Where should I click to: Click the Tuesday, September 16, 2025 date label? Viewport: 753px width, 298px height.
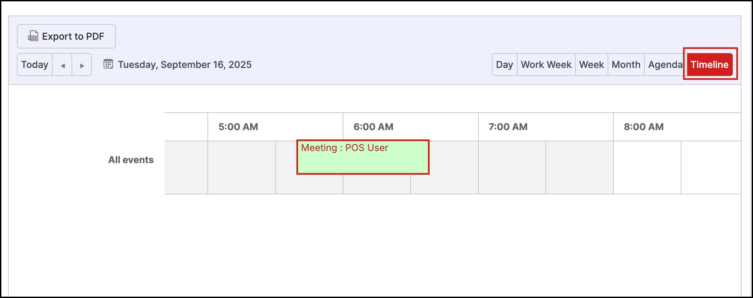[185, 65]
